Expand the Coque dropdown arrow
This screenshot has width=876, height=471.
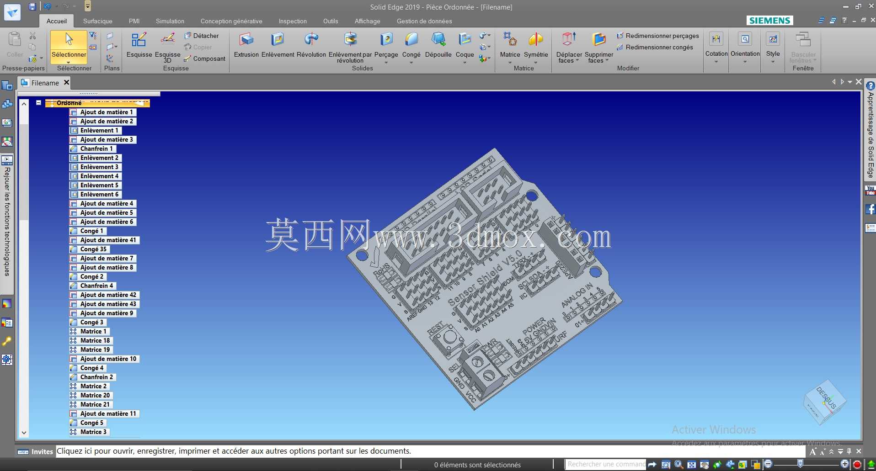point(465,63)
